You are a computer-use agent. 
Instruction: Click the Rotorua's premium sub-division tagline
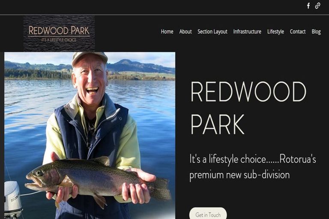click(x=253, y=167)
